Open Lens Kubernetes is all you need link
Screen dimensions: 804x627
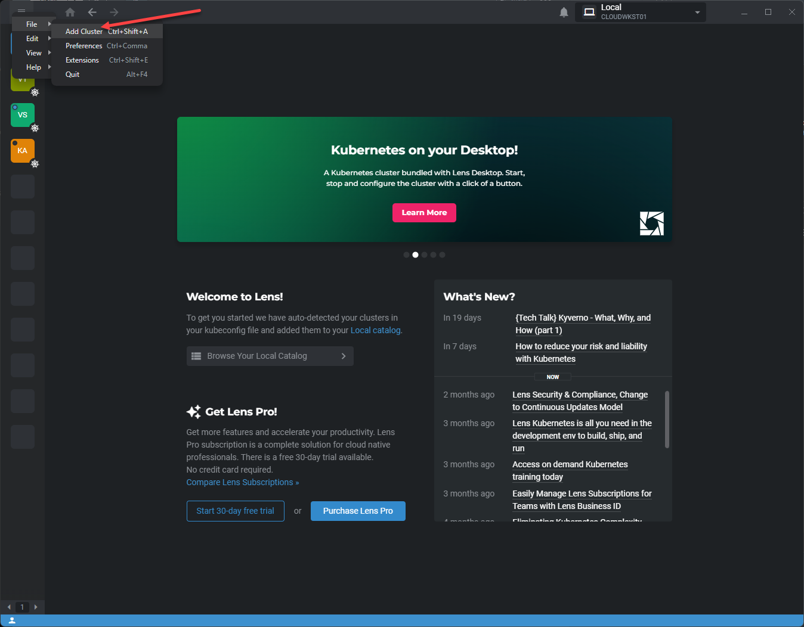(x=582, y=436)
